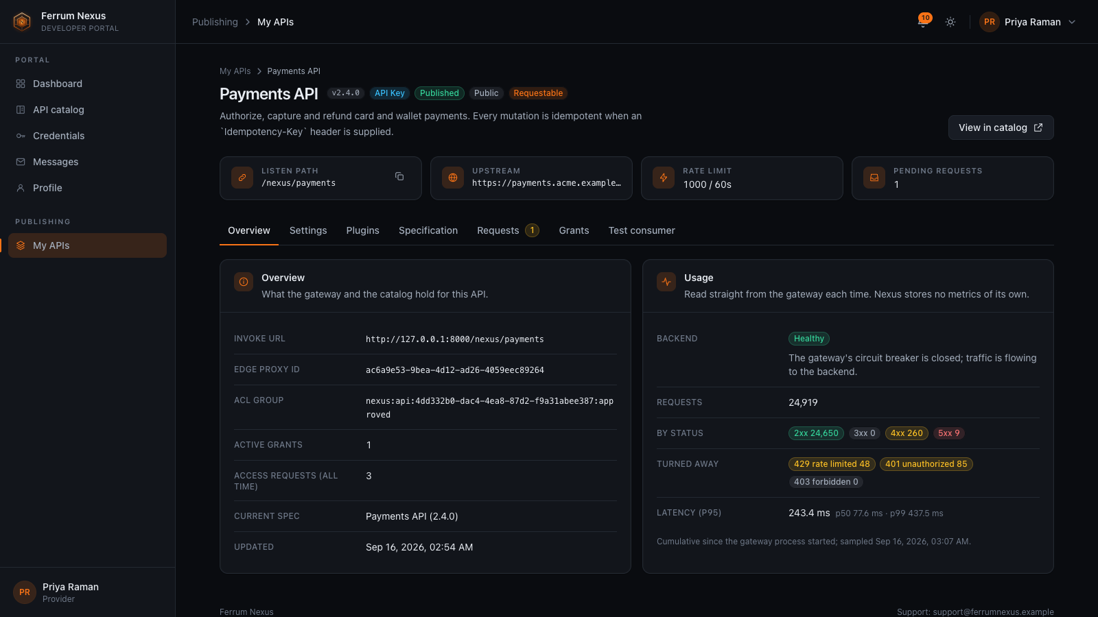Copy the listen path /nexus/payments
Viewport: 1098px width, 617px height.
click(x=399, y=176)
